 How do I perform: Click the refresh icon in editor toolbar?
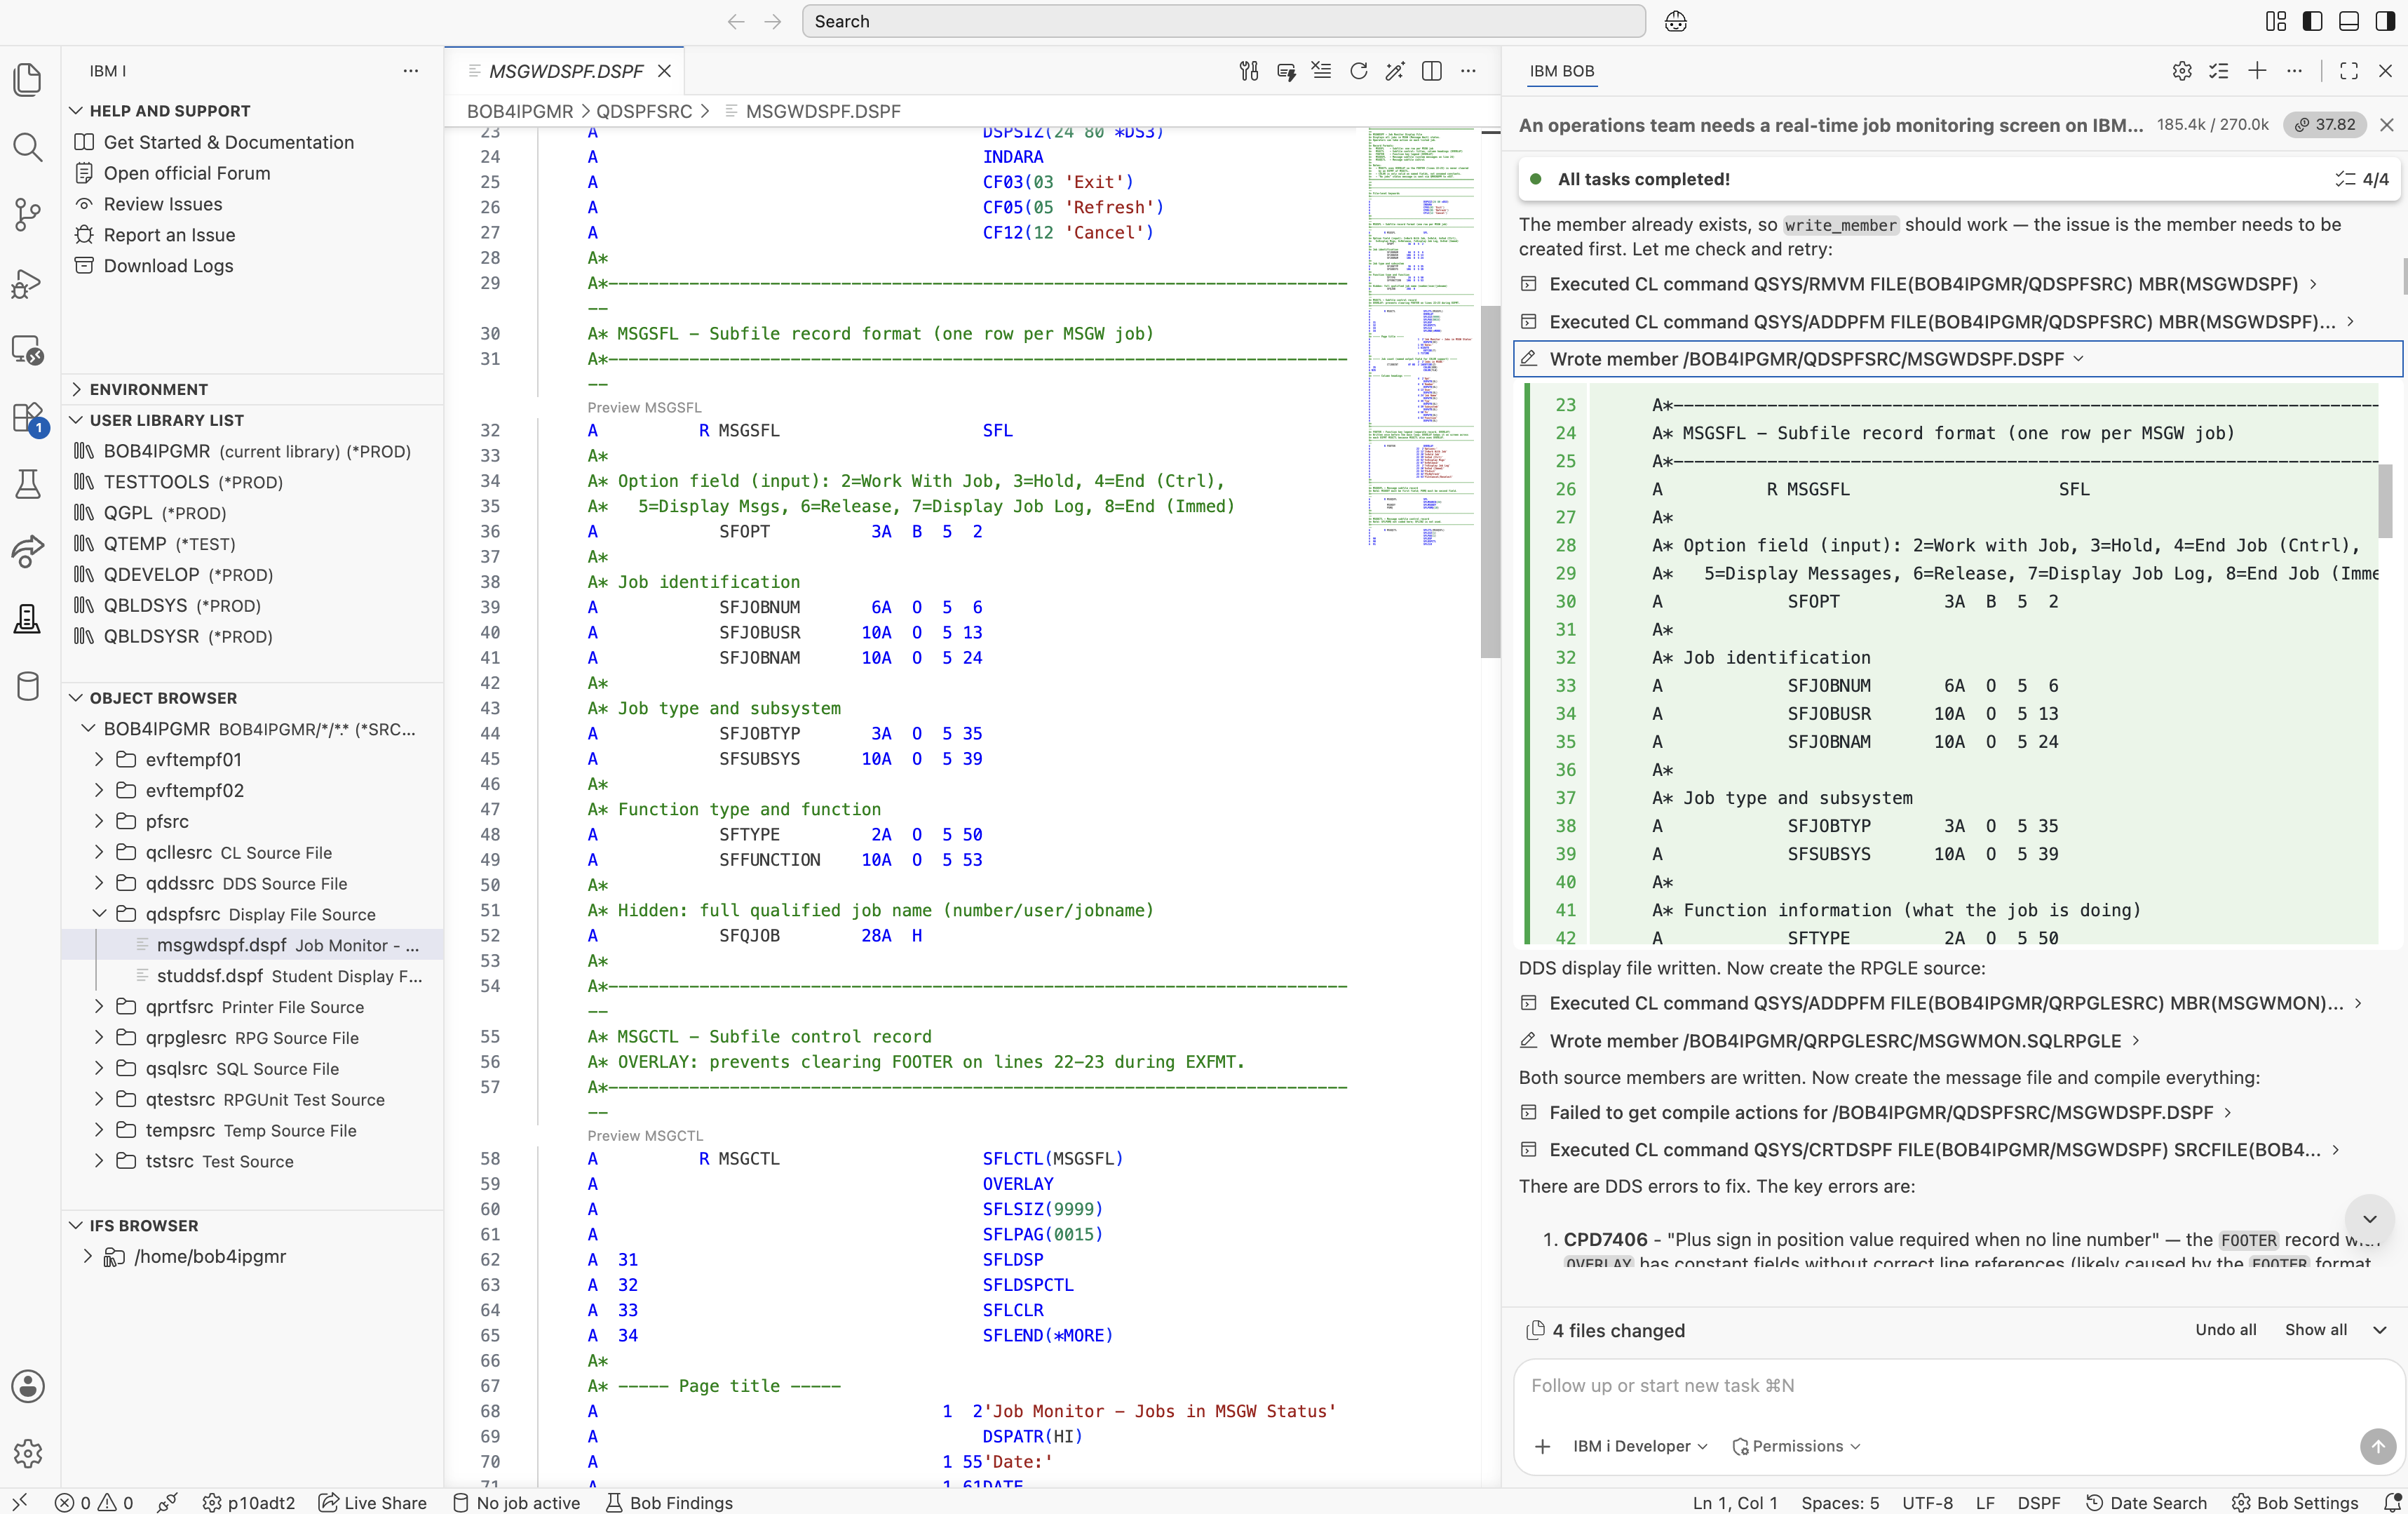point(1358,71)
